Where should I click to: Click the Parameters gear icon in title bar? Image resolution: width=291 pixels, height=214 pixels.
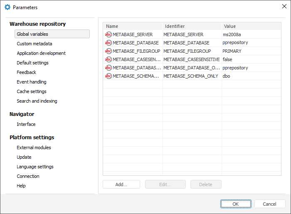(x=7, y=7)
